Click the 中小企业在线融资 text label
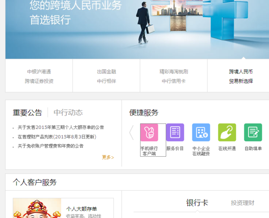Viewport: 269px width, 218px height. tap(201, 151)
